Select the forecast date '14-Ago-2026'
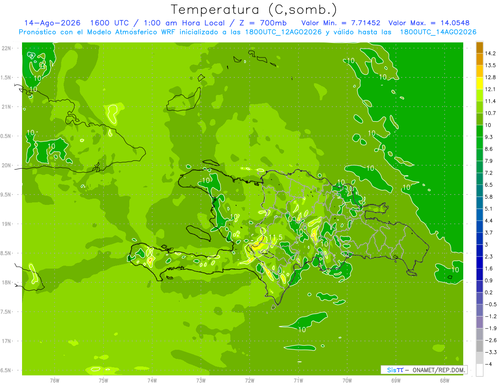Screen dimensions: 499x386 click(52, 23)
